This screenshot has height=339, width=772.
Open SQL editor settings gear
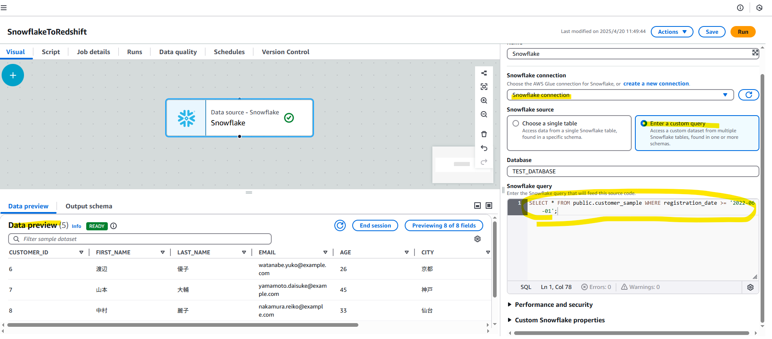tap(750, 287)
